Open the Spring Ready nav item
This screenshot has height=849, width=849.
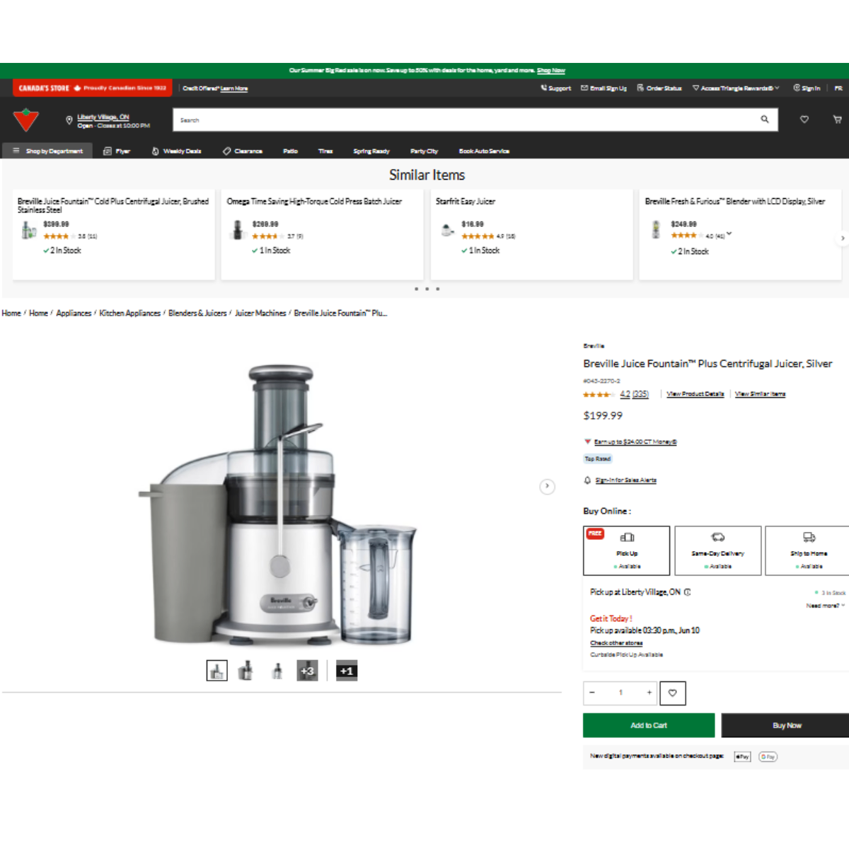click(x=371, y=151)
